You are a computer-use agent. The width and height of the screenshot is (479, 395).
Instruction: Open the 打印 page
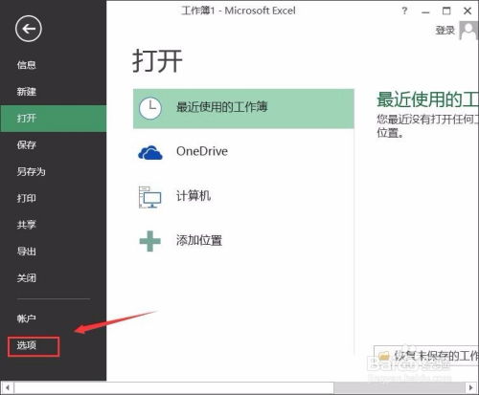point(27,198)
